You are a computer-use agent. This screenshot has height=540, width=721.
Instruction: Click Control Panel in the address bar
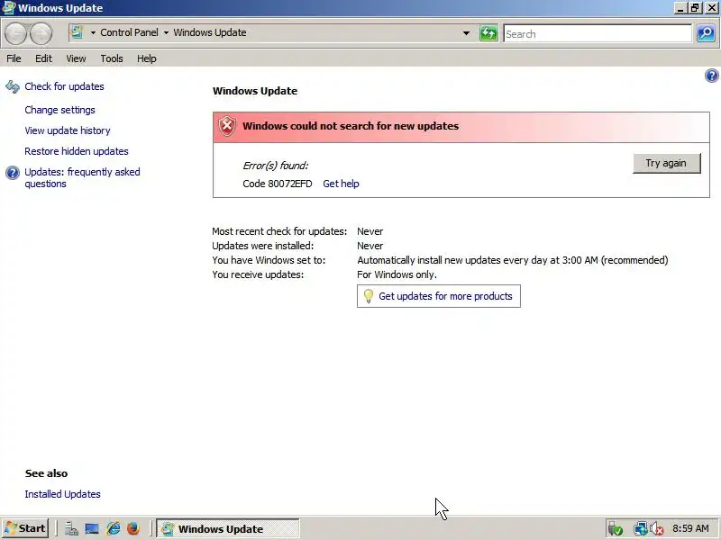click(x=129, y=32)
